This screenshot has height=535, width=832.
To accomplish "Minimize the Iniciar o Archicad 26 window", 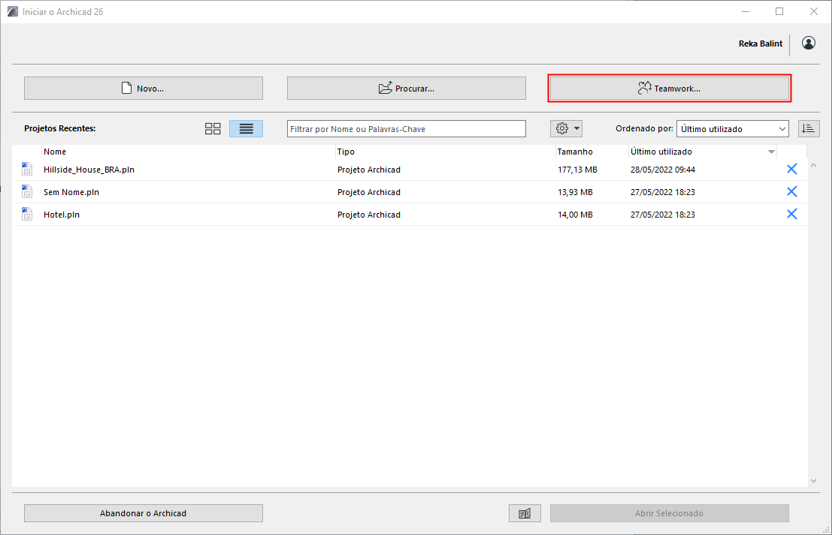I will coord(746,11).
